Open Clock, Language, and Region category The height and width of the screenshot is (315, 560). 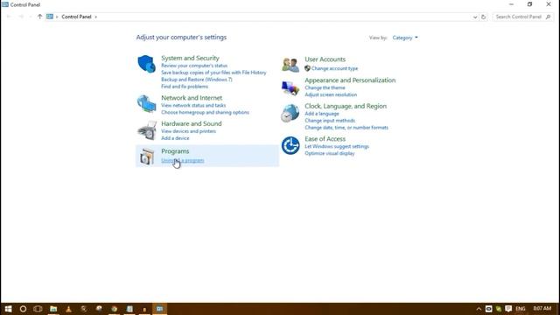coord(346,106)
